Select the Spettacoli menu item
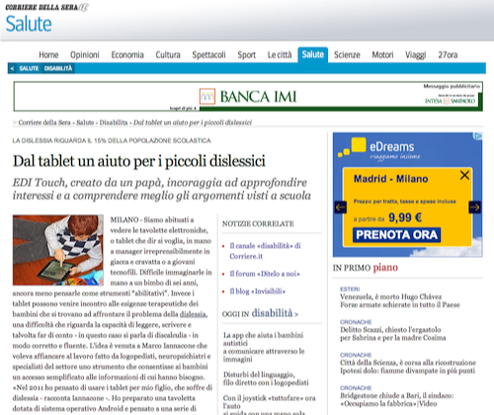The height and width of the screenshot is (415, 494). point(208,54)
